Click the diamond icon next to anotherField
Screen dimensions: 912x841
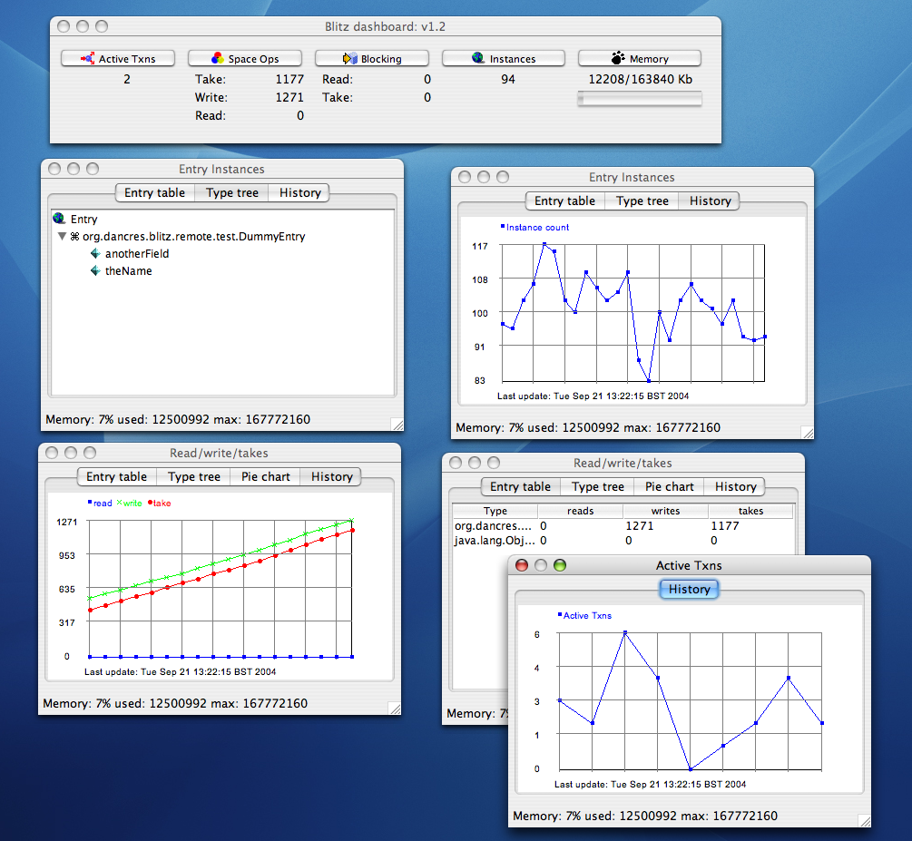95,254
